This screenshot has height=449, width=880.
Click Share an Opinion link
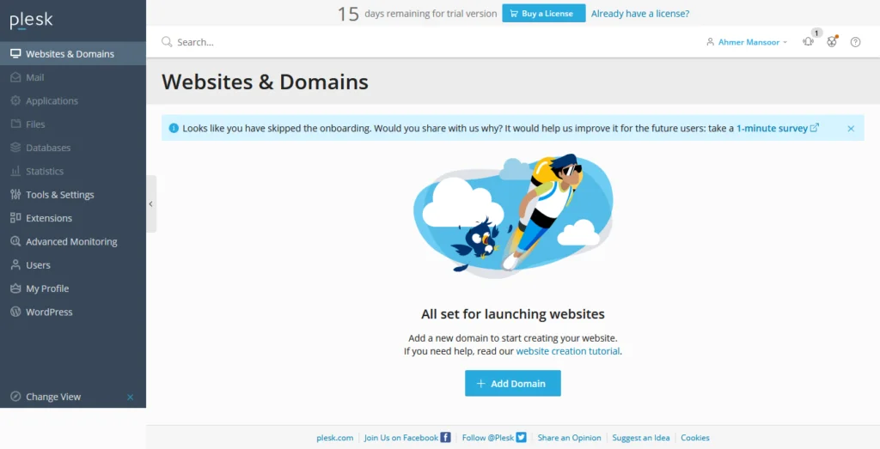[x=569, y=438]
